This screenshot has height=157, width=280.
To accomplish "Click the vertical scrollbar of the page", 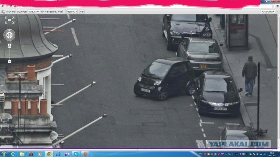I will 279,81.
